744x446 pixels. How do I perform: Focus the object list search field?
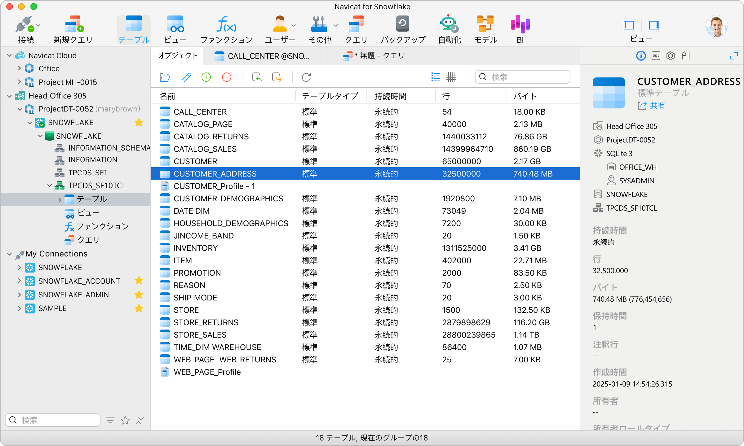[523, 77]
